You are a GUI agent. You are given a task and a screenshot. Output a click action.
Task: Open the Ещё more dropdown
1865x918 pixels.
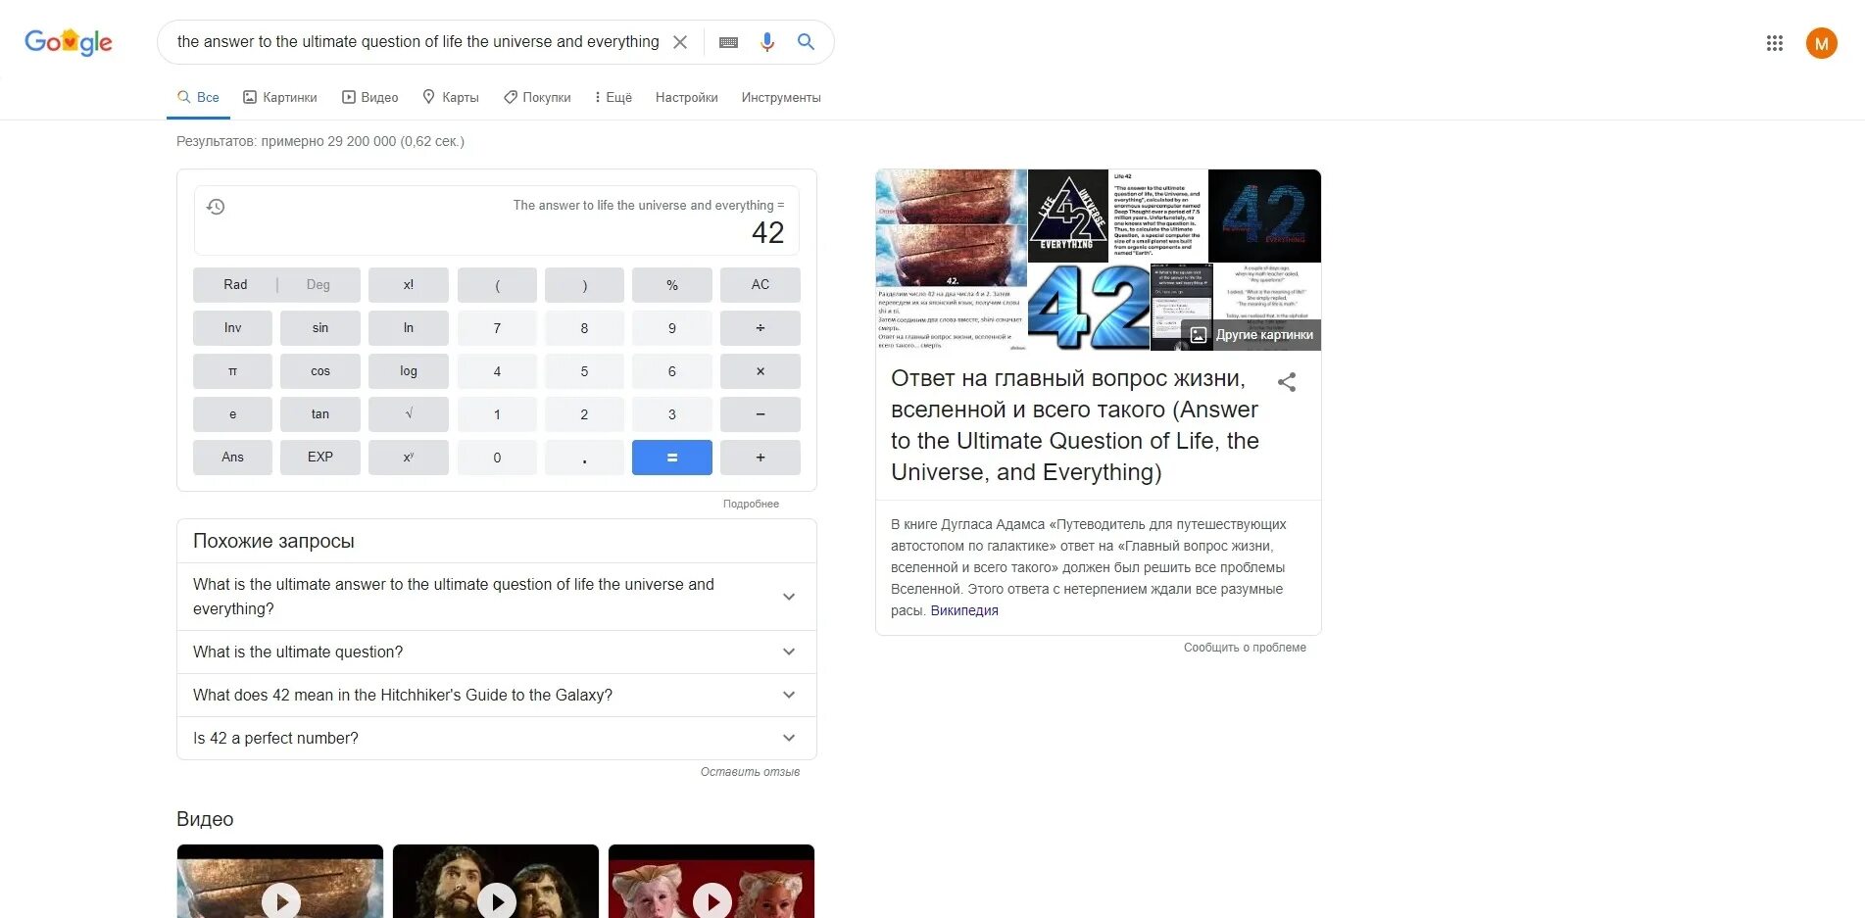(613, 97)
